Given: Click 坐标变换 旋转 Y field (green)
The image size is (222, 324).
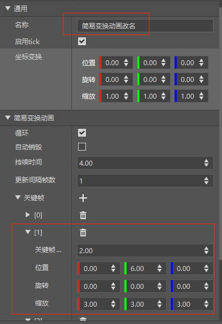Looking at the screenshot, I should click(x=153, y=79).
